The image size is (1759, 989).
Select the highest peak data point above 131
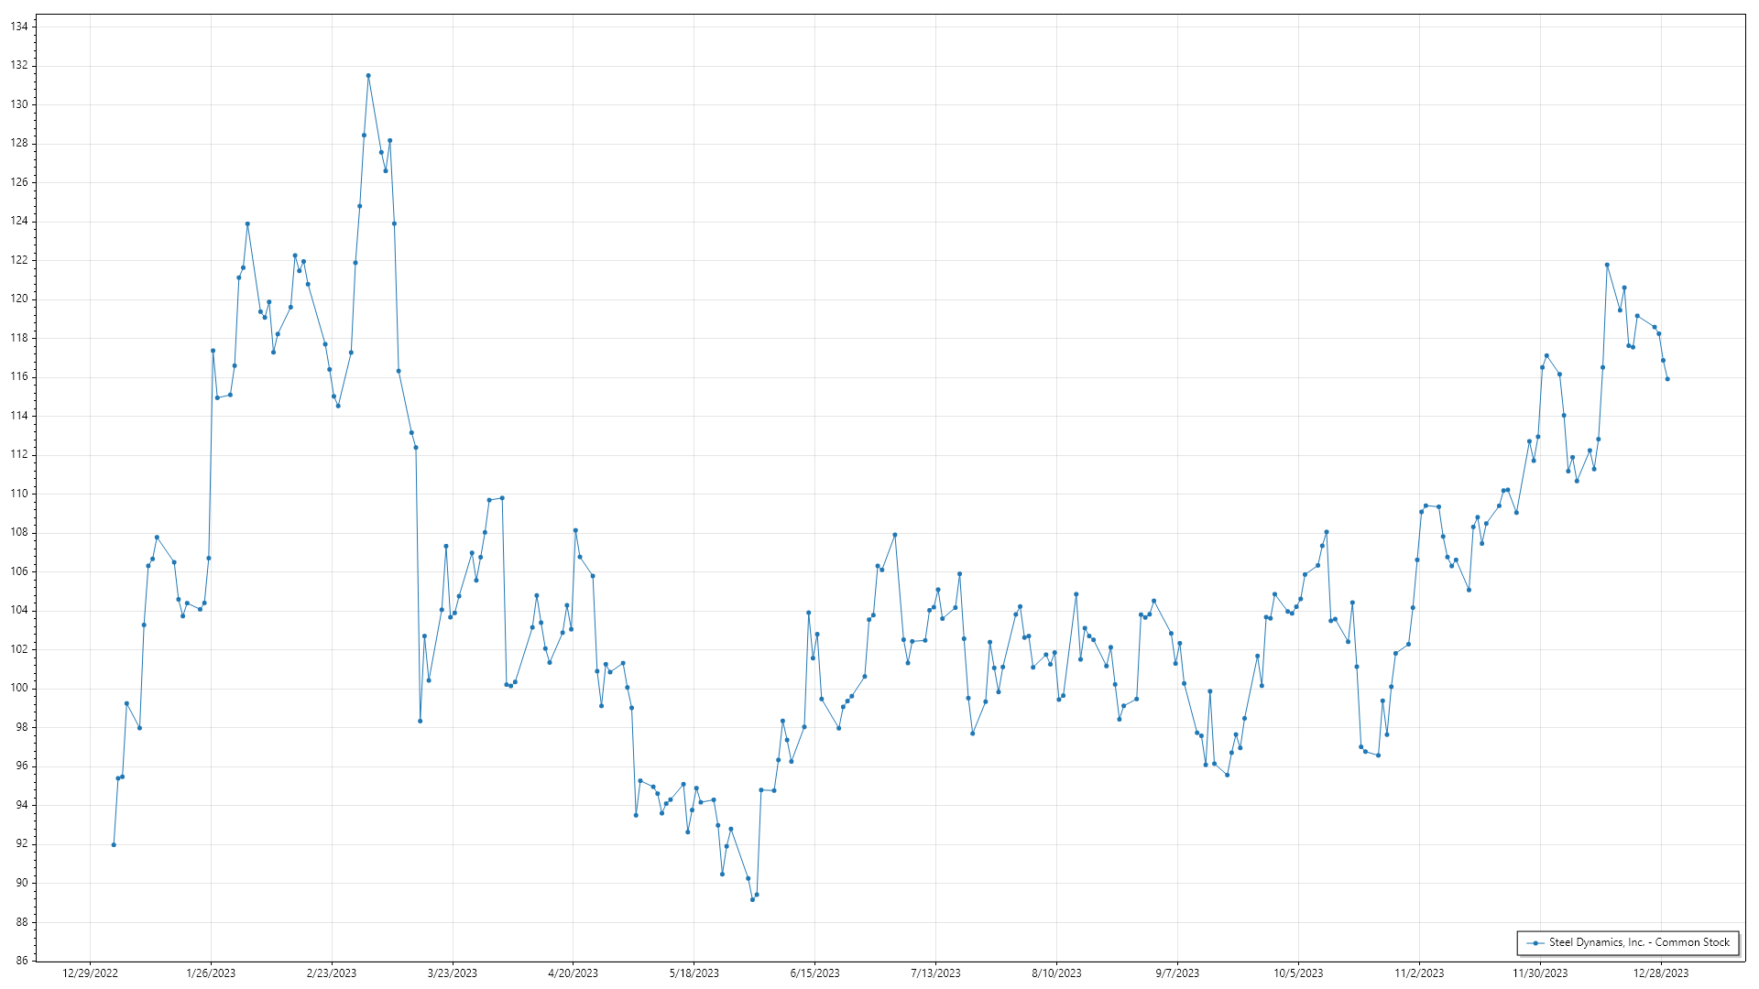(368, 76)
